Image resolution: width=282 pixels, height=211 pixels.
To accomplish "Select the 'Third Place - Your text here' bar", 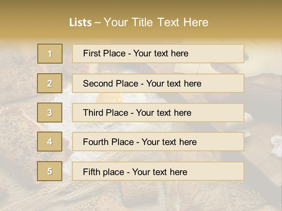I will coord(158,113).
